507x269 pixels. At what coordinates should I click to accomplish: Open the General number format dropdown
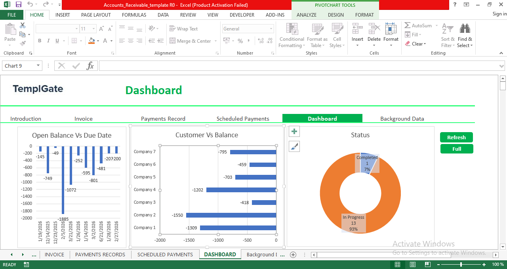click(271, 29)
